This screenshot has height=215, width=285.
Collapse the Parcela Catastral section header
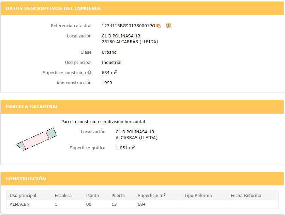[x=142, y=107]
